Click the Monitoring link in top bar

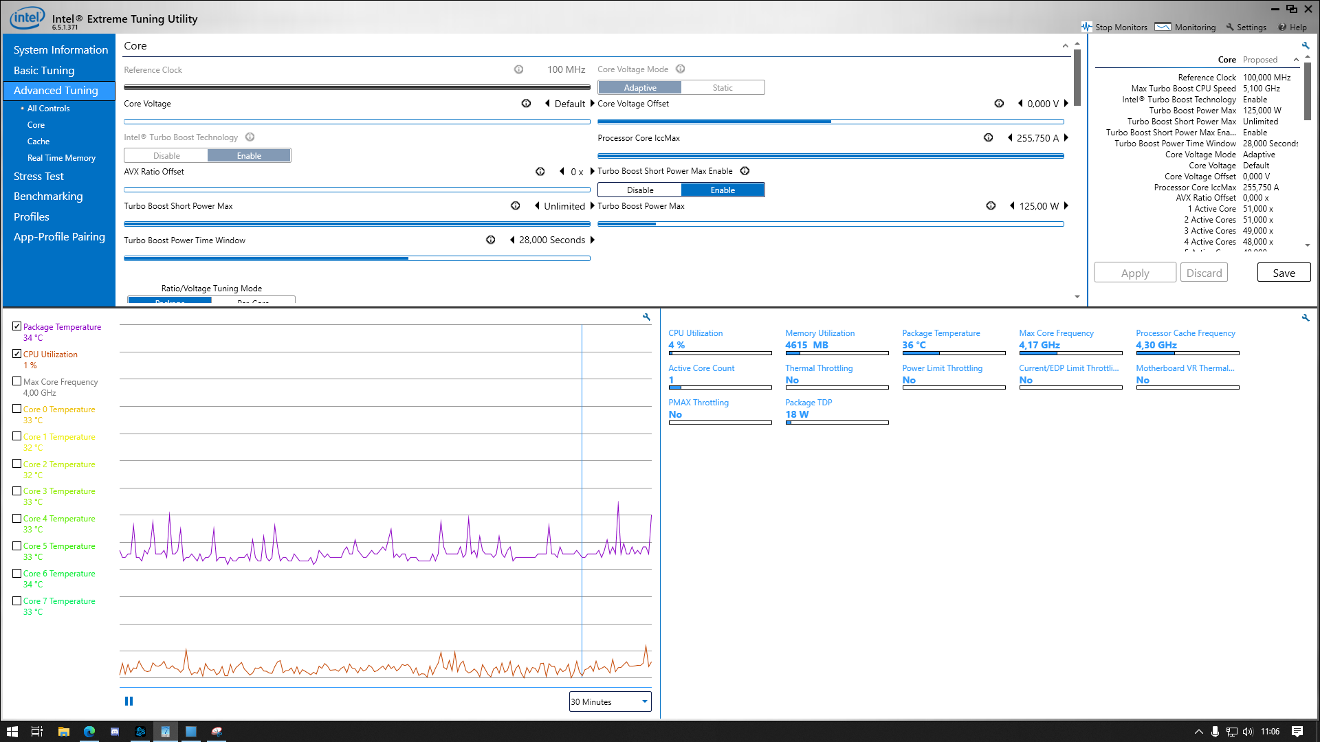pyautogui.click(x=1194, y=27)
